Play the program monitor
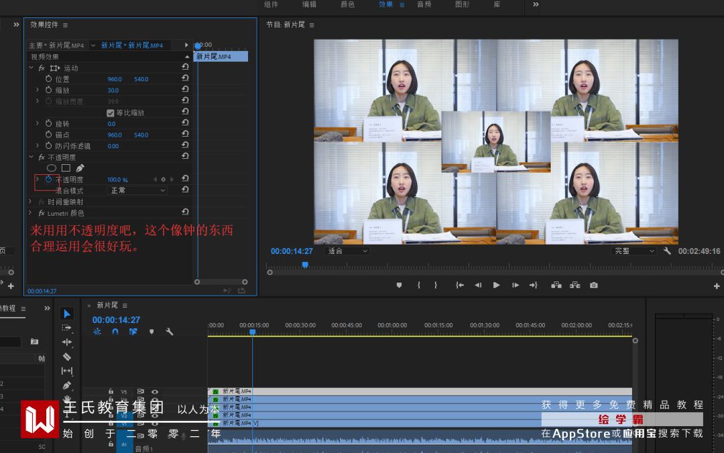Viewport: 724px width, 453px height. point(496,285)
